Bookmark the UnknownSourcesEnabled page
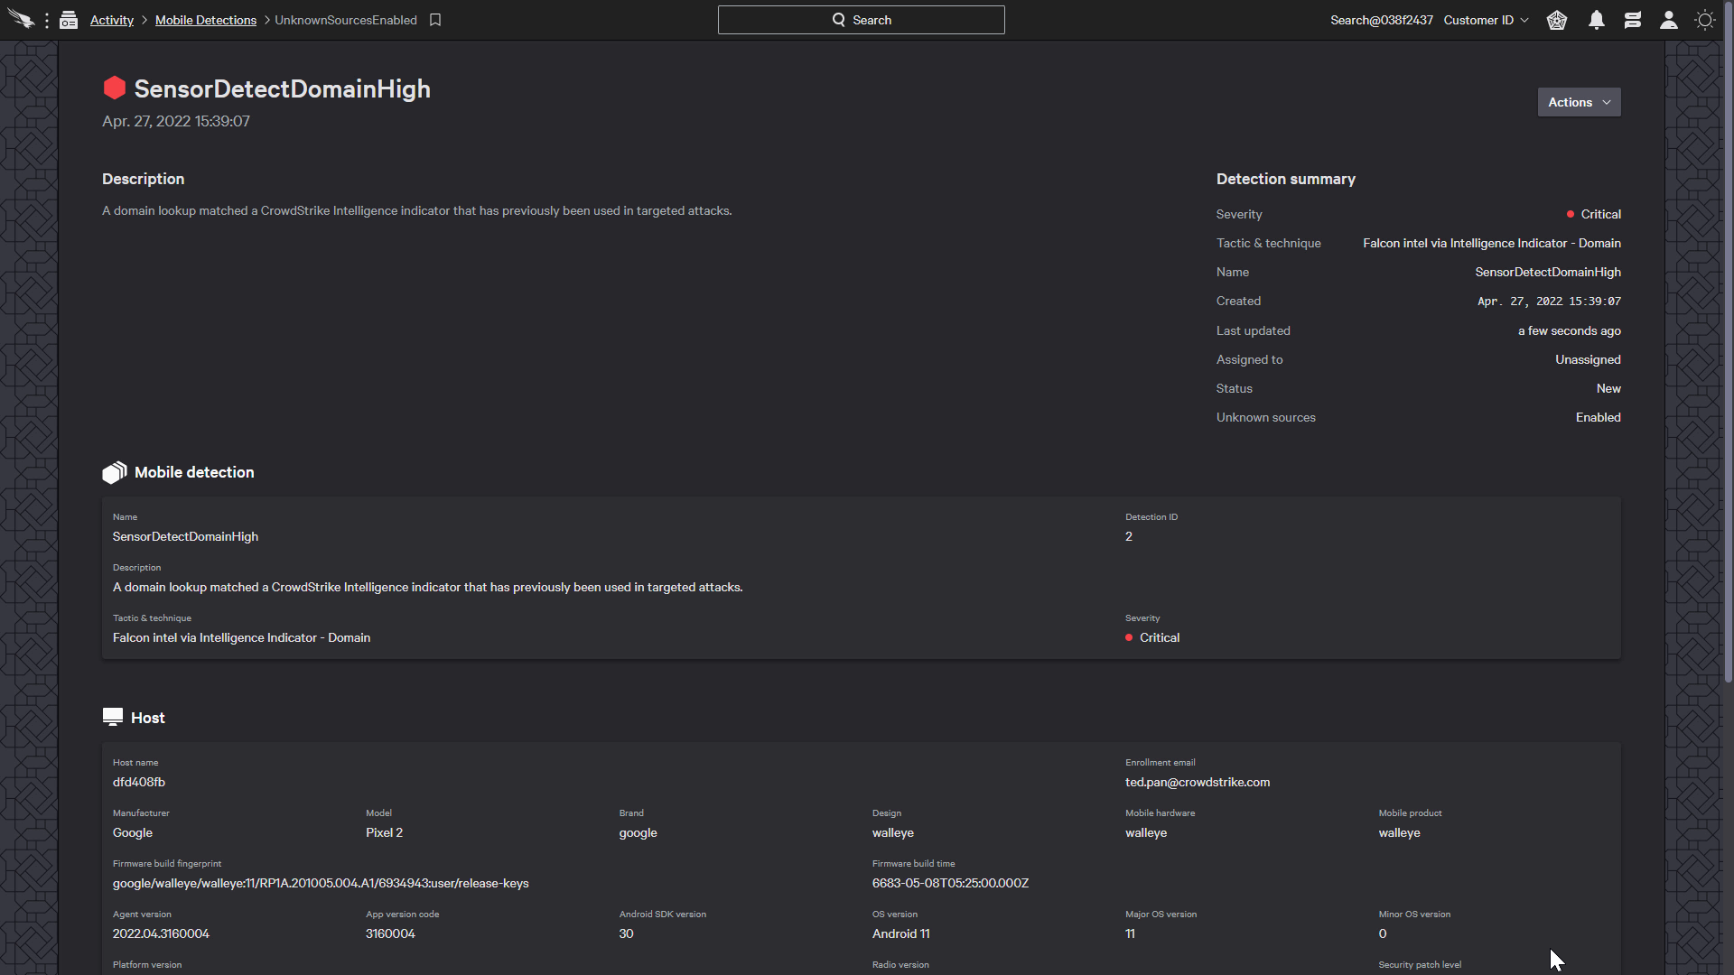Image resolution: width=1734 pixels, height=975 pixels. [435, 20]
